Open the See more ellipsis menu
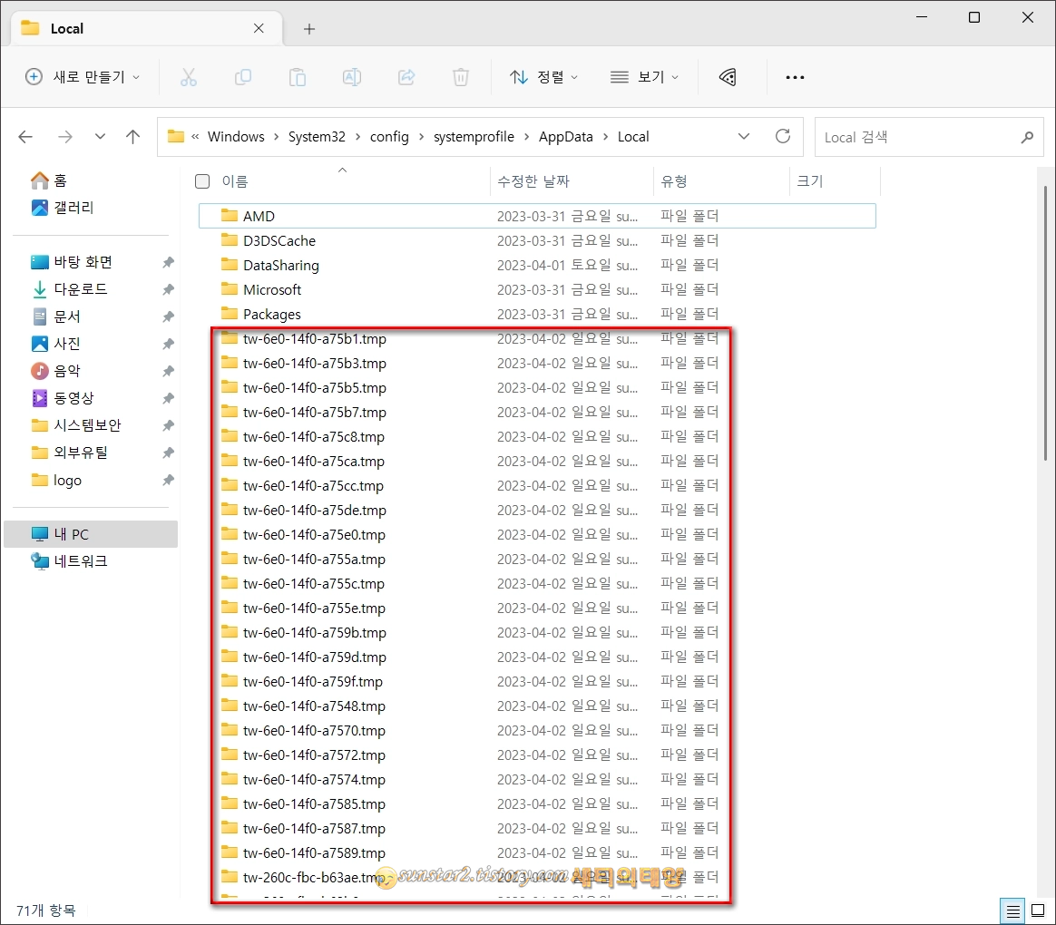The height and width of the screenshot is (925, 1056). [x=795, y=77]
